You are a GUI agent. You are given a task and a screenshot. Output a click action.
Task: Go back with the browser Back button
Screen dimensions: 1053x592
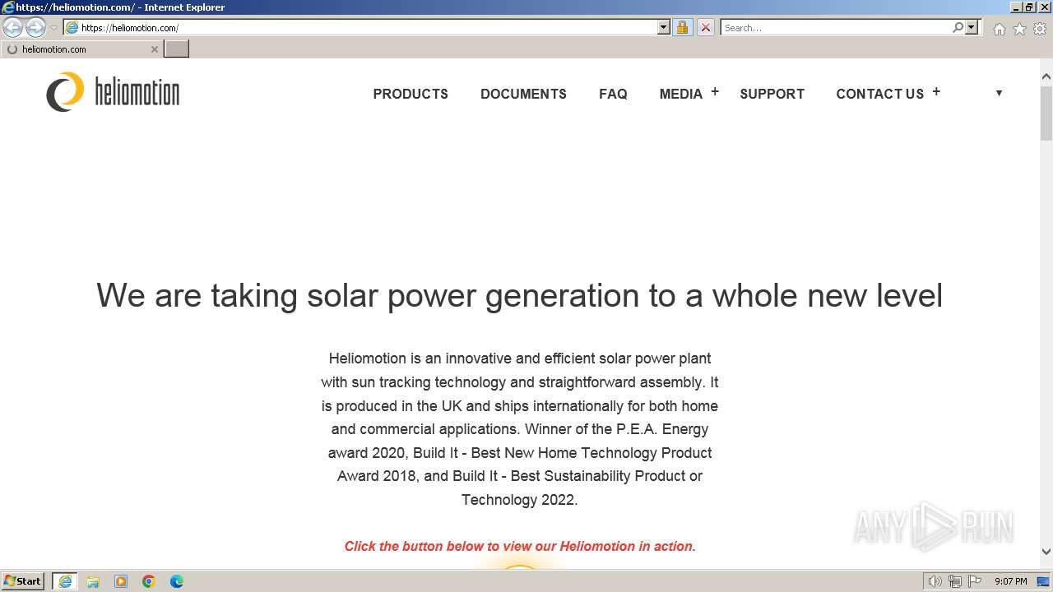click(13, 28)
